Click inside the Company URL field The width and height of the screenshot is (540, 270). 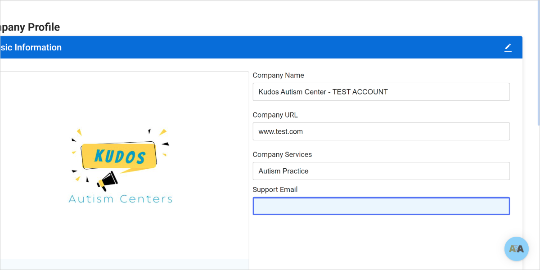(x=381, y=131)
